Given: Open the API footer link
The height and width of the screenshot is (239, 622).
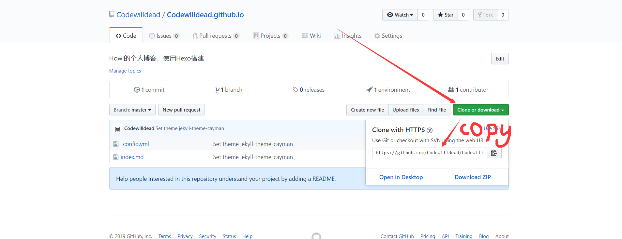Looking at the screenshot, I should pos(445,236).
